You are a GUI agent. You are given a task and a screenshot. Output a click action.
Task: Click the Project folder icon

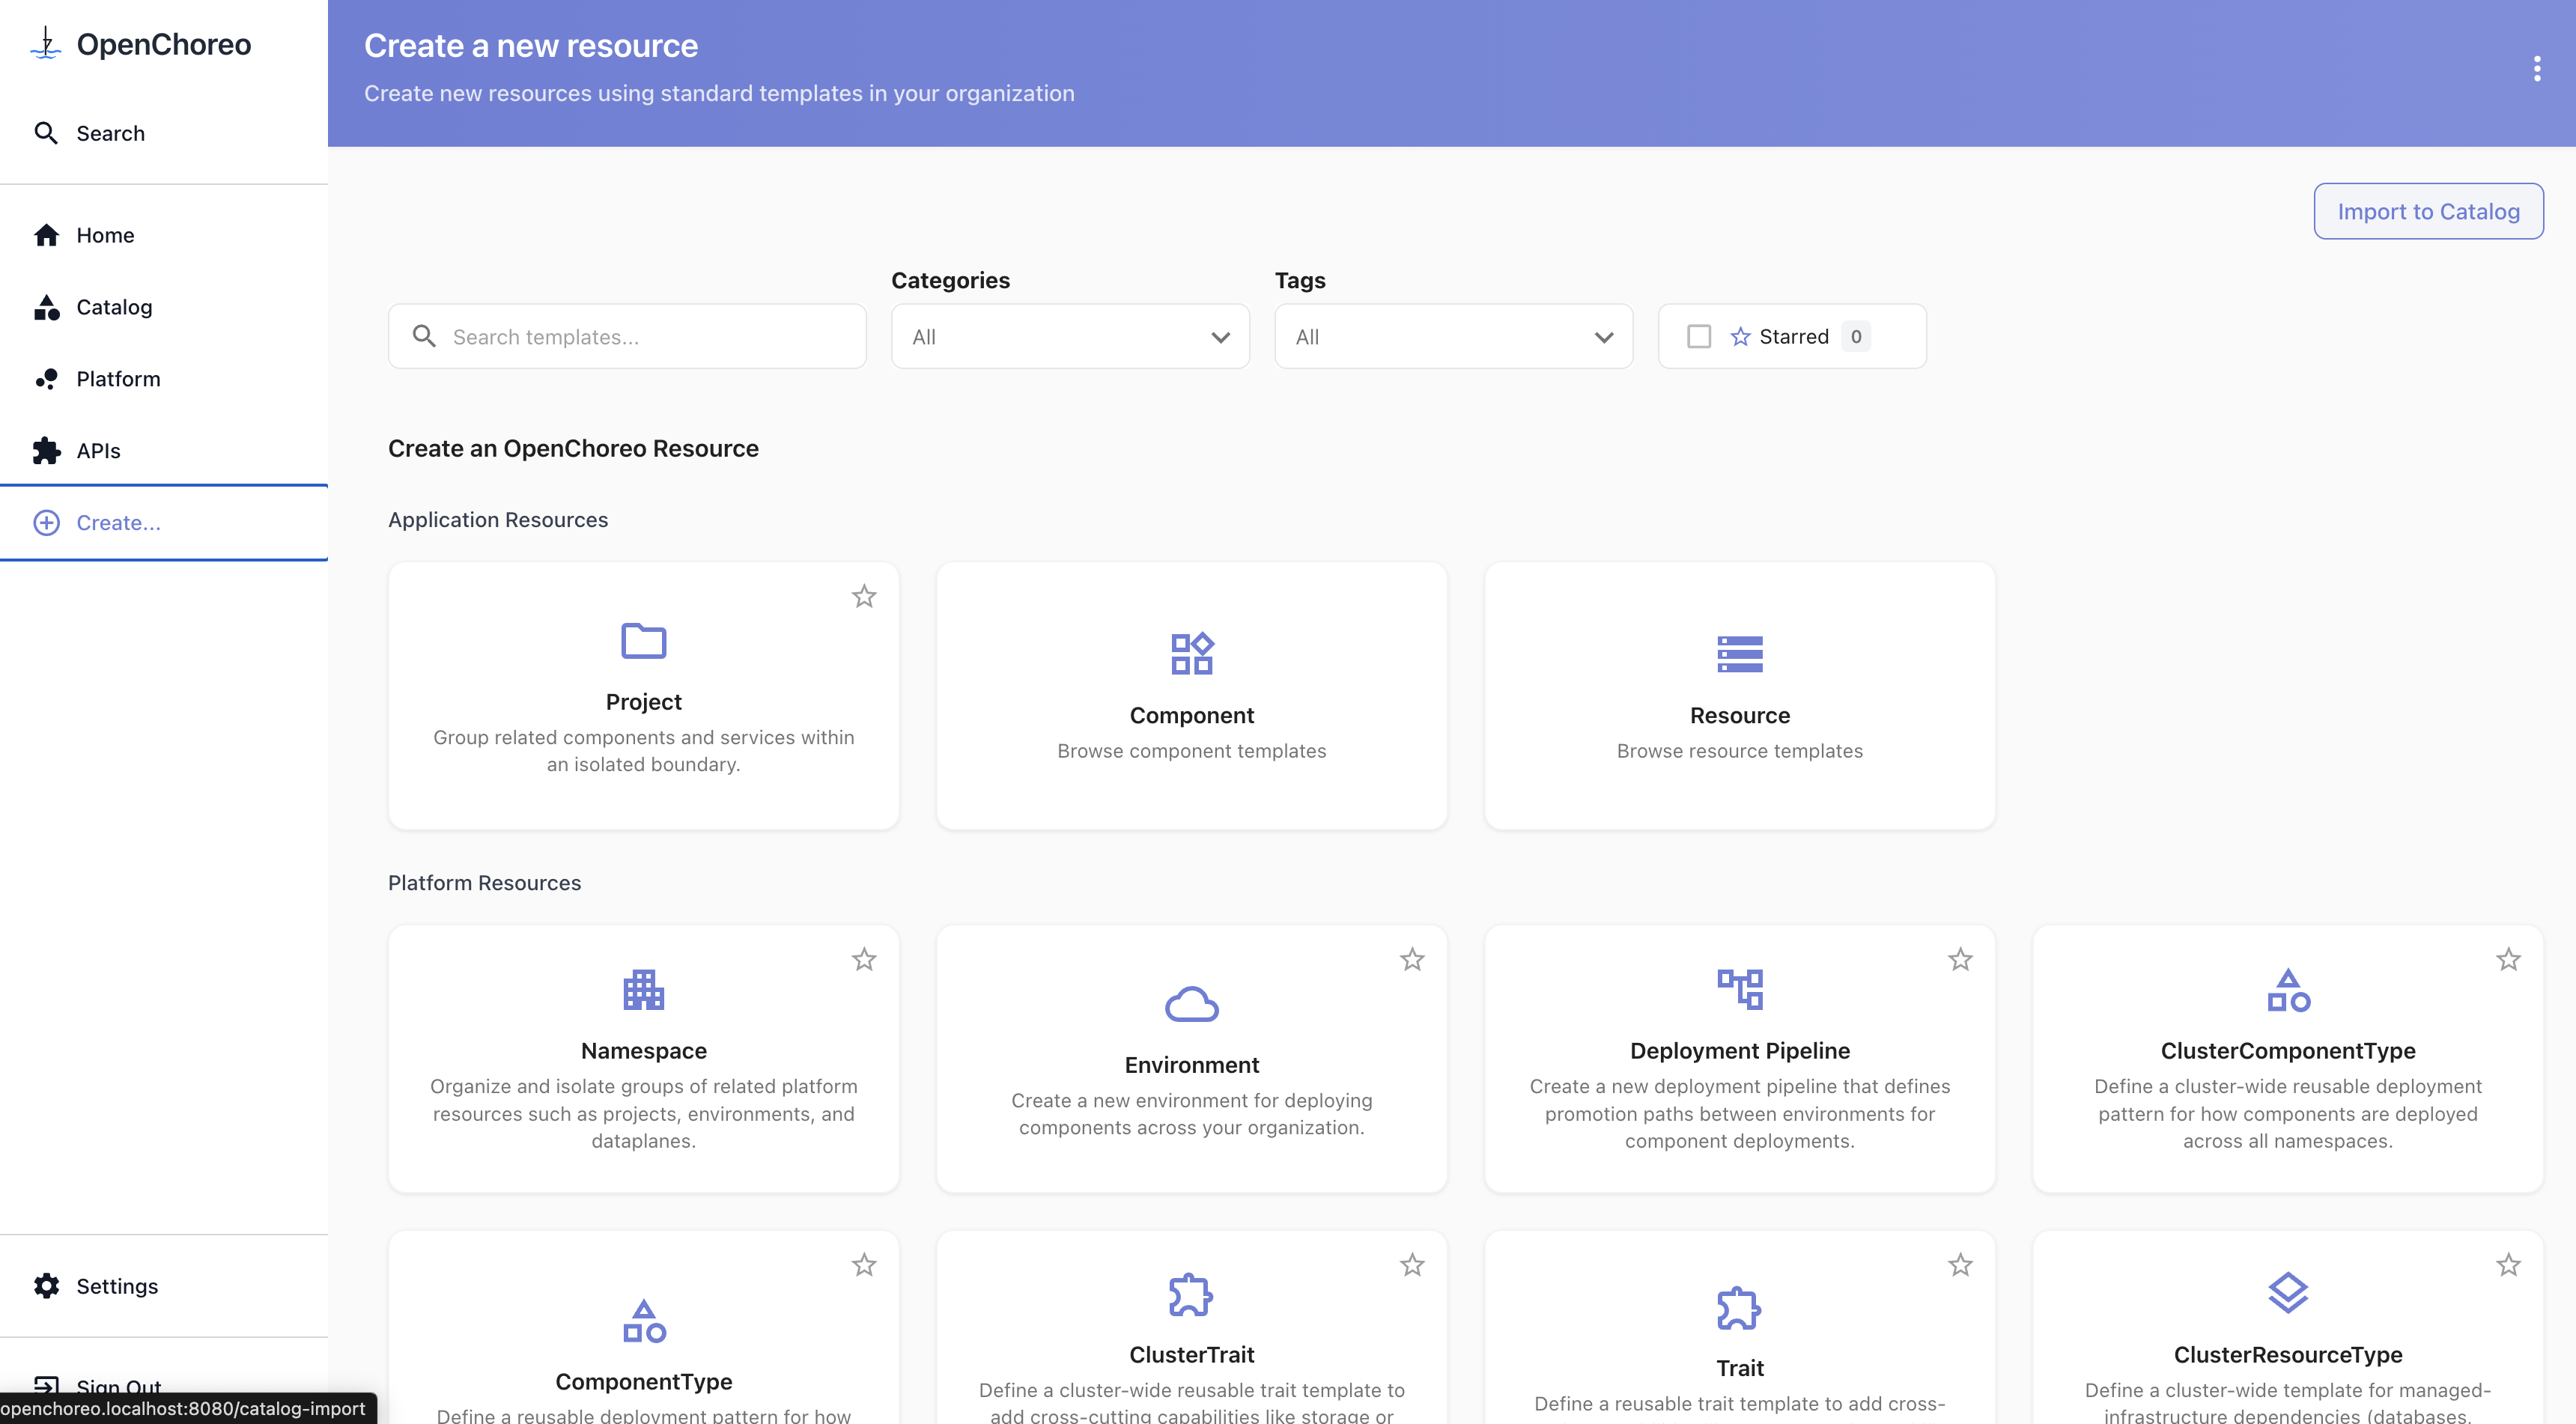pos(644,641)
